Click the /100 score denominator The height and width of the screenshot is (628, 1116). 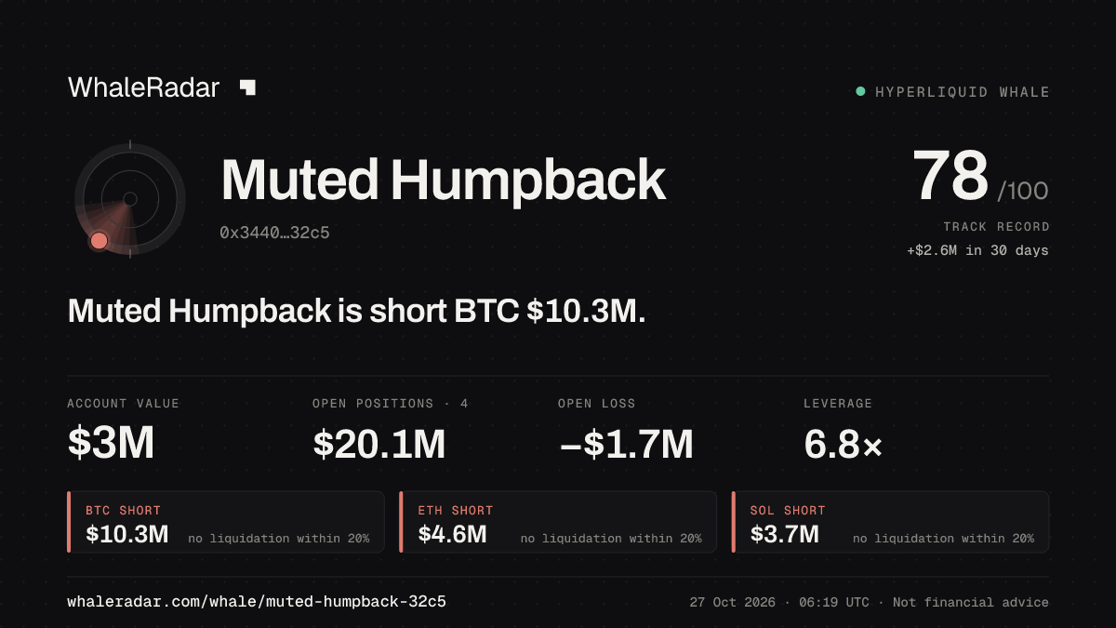[1023, 192]
